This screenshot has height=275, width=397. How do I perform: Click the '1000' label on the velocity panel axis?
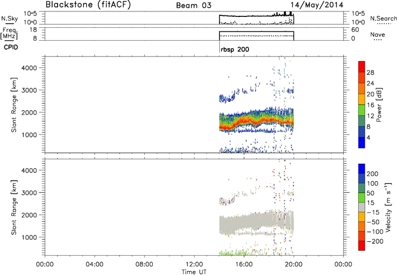[29, 237]
